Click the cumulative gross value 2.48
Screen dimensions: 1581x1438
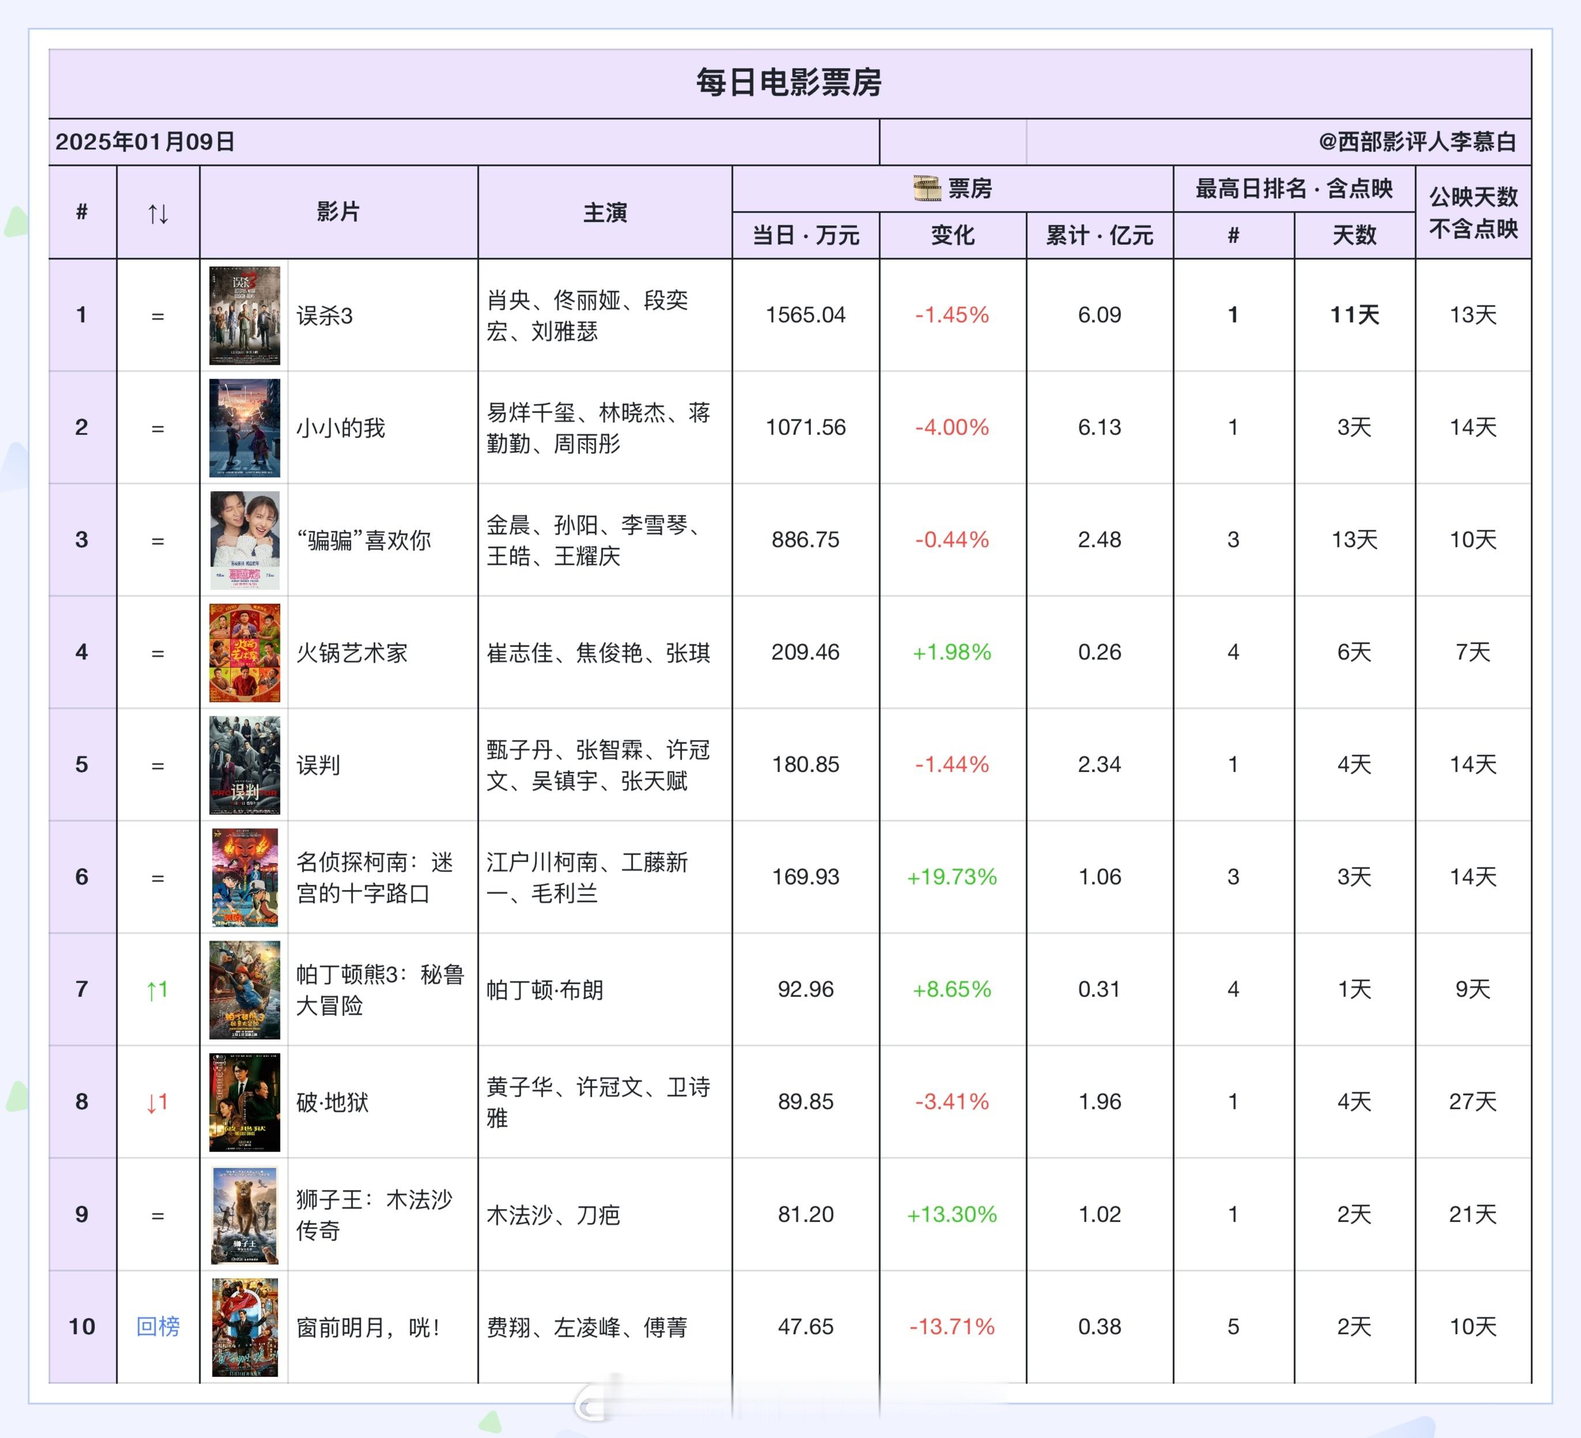coord(1100,540)
